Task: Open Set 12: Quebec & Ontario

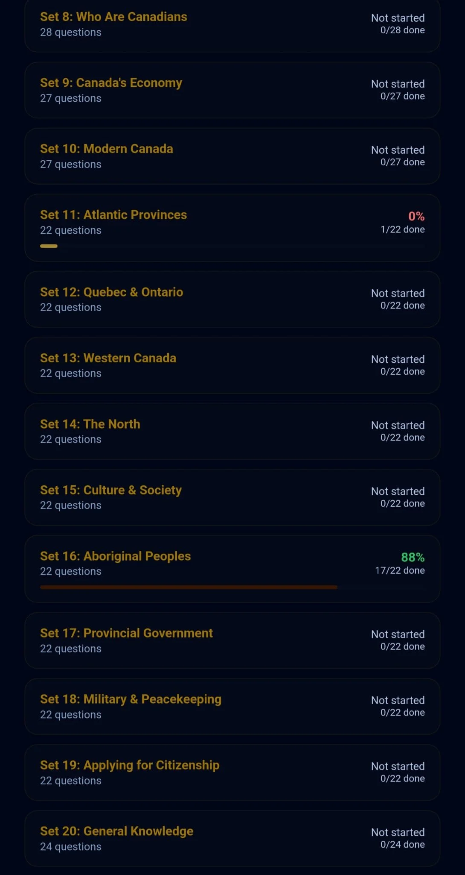Action: [x=232, y=299]
